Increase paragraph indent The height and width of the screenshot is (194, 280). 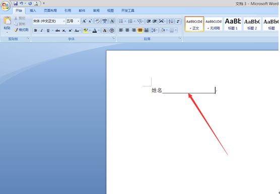[155, 22]
